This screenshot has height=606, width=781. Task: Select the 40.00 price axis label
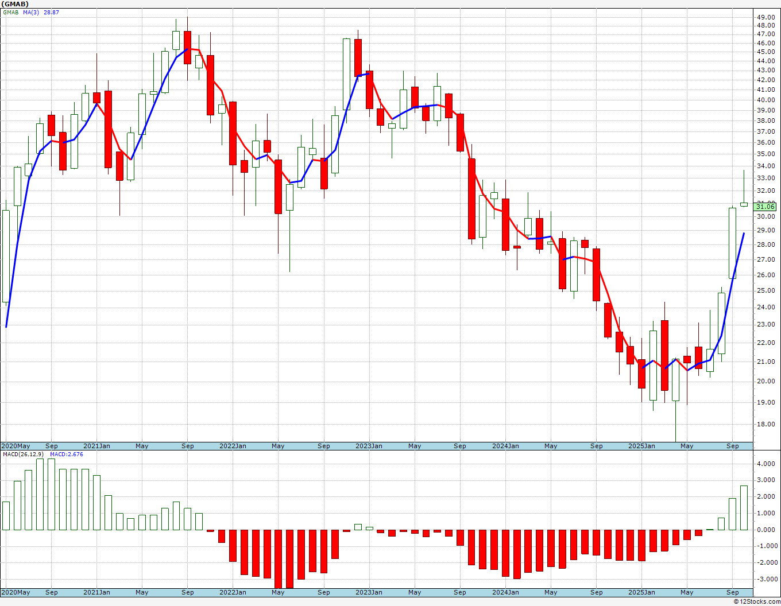(x=765, y=100)
